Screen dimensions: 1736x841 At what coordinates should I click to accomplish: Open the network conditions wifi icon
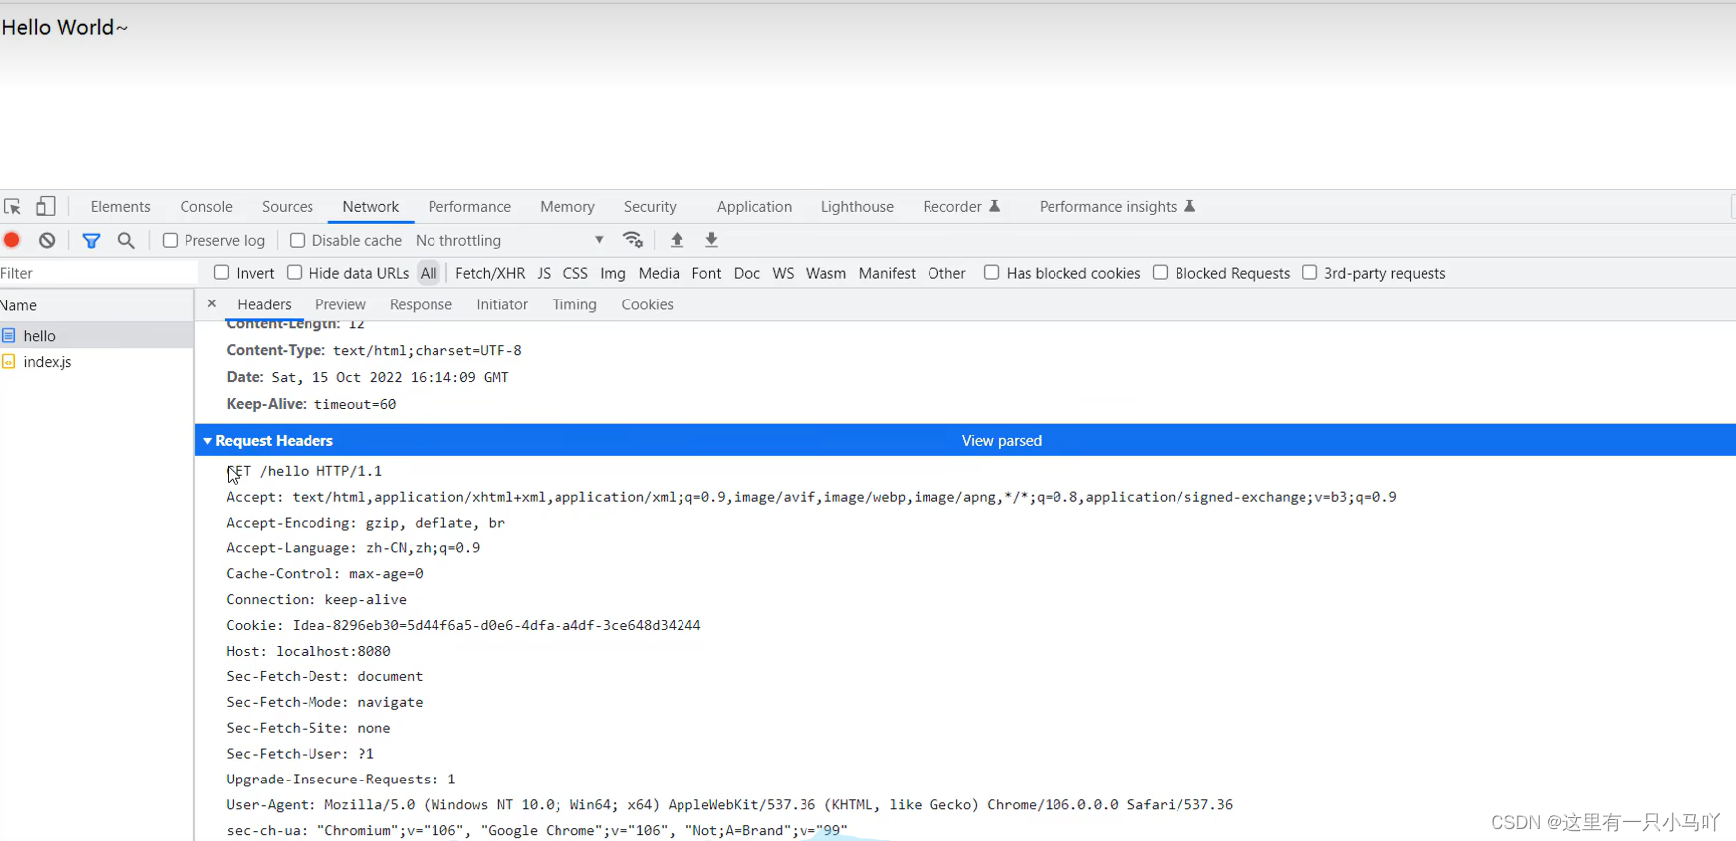633,240
